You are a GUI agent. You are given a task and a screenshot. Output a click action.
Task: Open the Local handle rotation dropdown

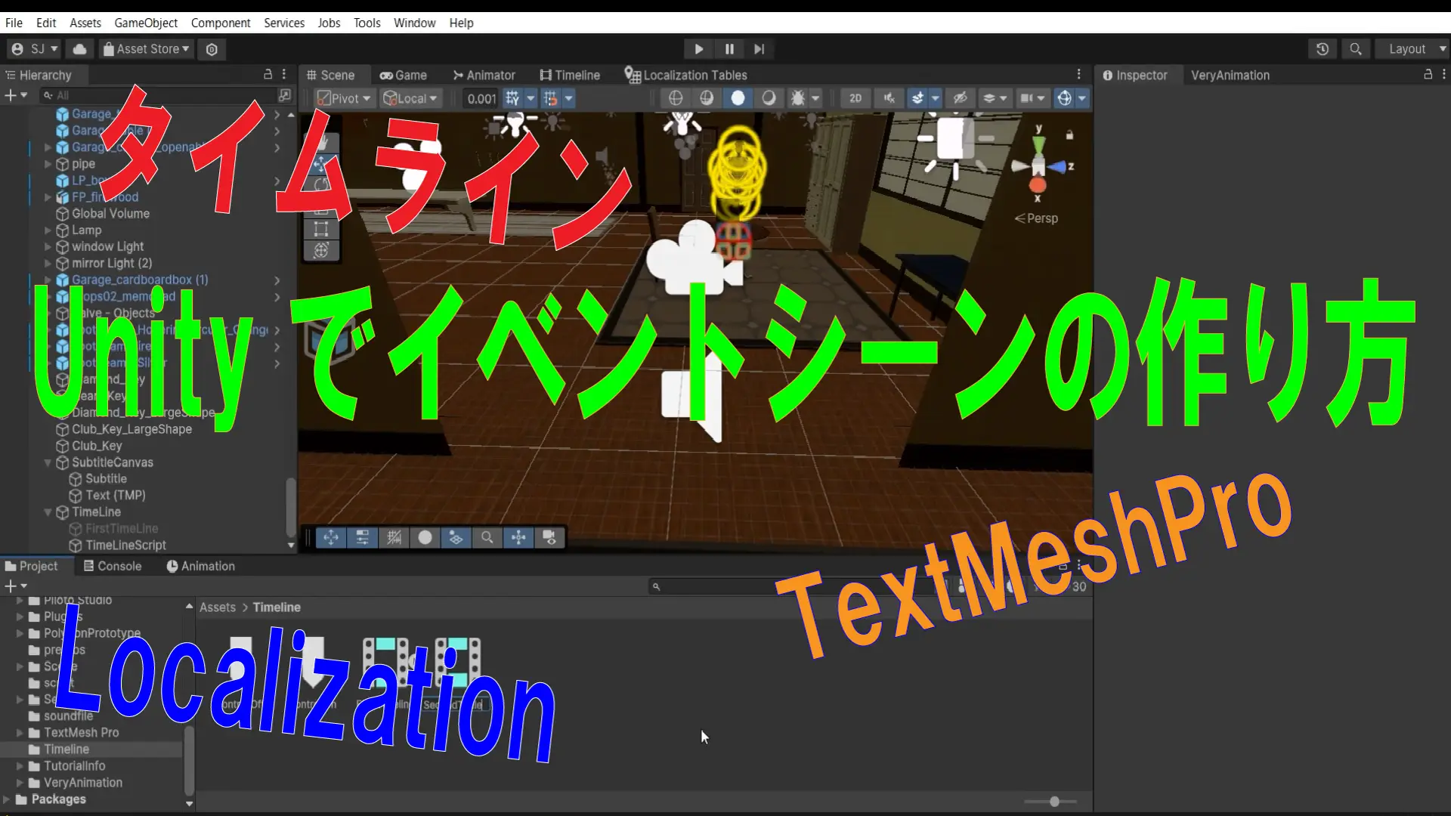410,98
